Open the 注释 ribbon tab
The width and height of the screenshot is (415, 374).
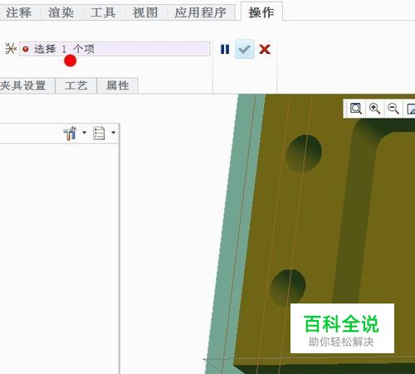[19, 12]
